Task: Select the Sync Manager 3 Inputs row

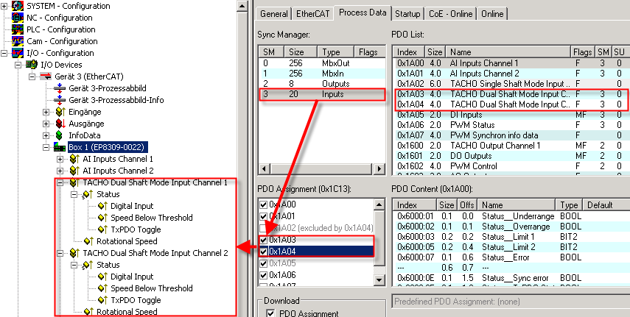Action: click(x=322, y=94)
